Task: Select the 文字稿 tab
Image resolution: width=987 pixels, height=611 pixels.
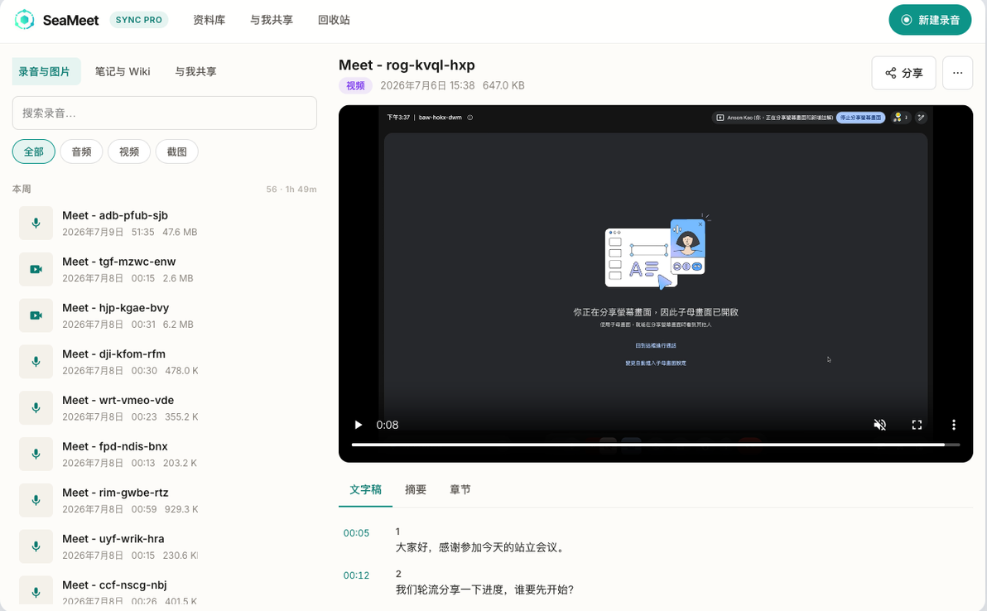Action: (x=365, y=489)
